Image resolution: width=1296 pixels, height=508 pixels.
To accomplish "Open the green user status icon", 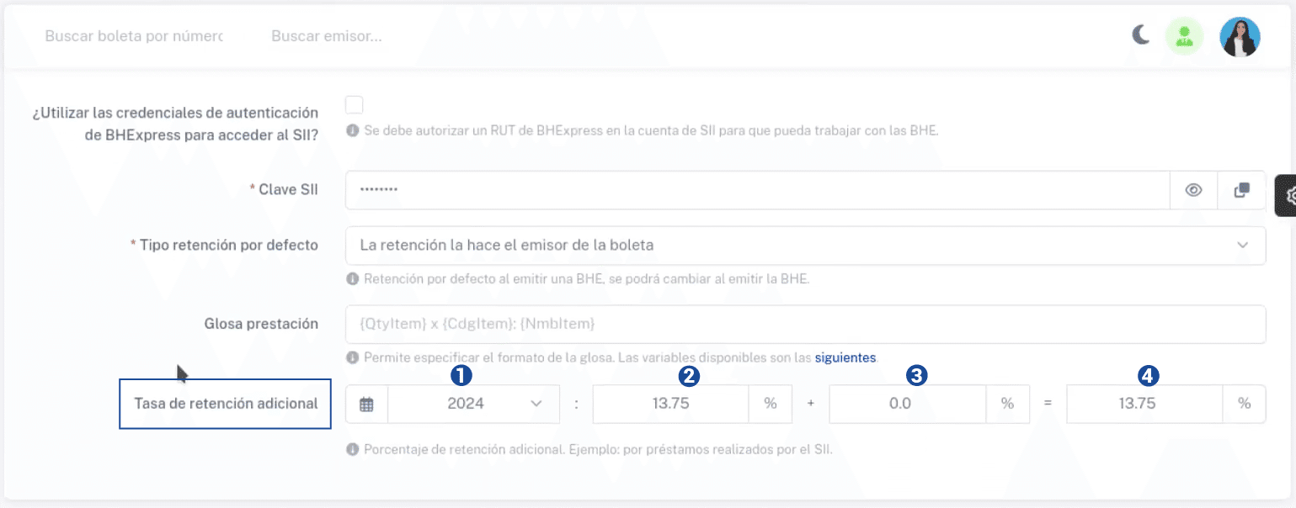I will 1184,37.
